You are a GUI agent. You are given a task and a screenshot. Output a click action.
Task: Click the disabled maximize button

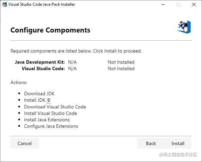coord(178,4)
